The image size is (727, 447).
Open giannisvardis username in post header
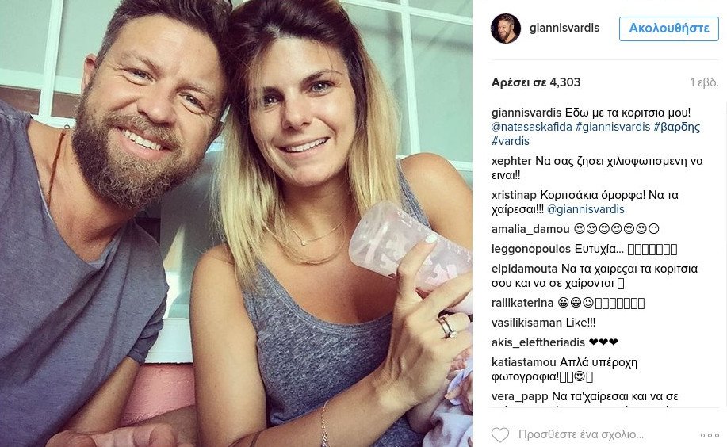pyautogui.click(x=564, y=28)
